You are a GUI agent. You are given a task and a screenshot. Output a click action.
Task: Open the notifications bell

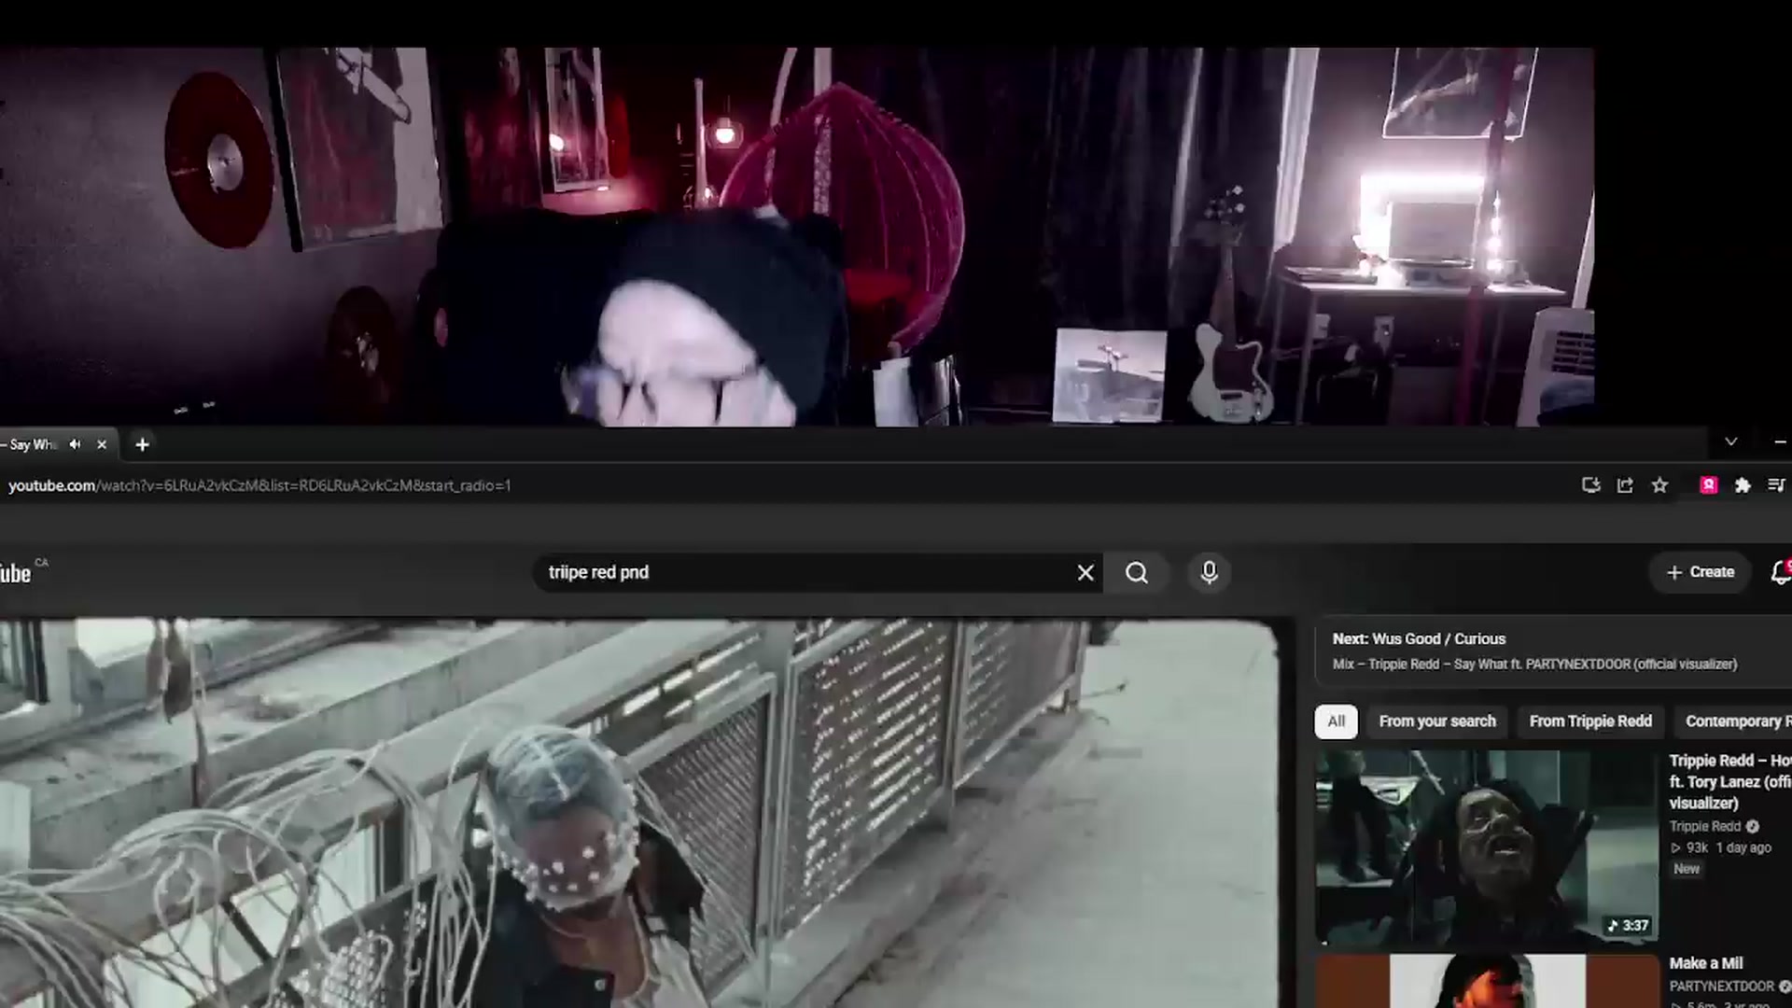(1781, 572)
